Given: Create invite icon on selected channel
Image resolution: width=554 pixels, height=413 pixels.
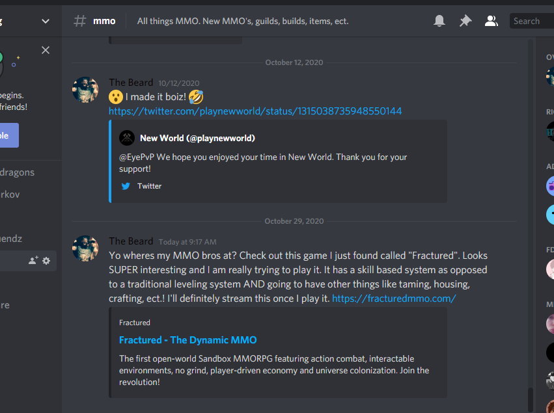Looking at the screenshot, I should click(x=33, y=261).
